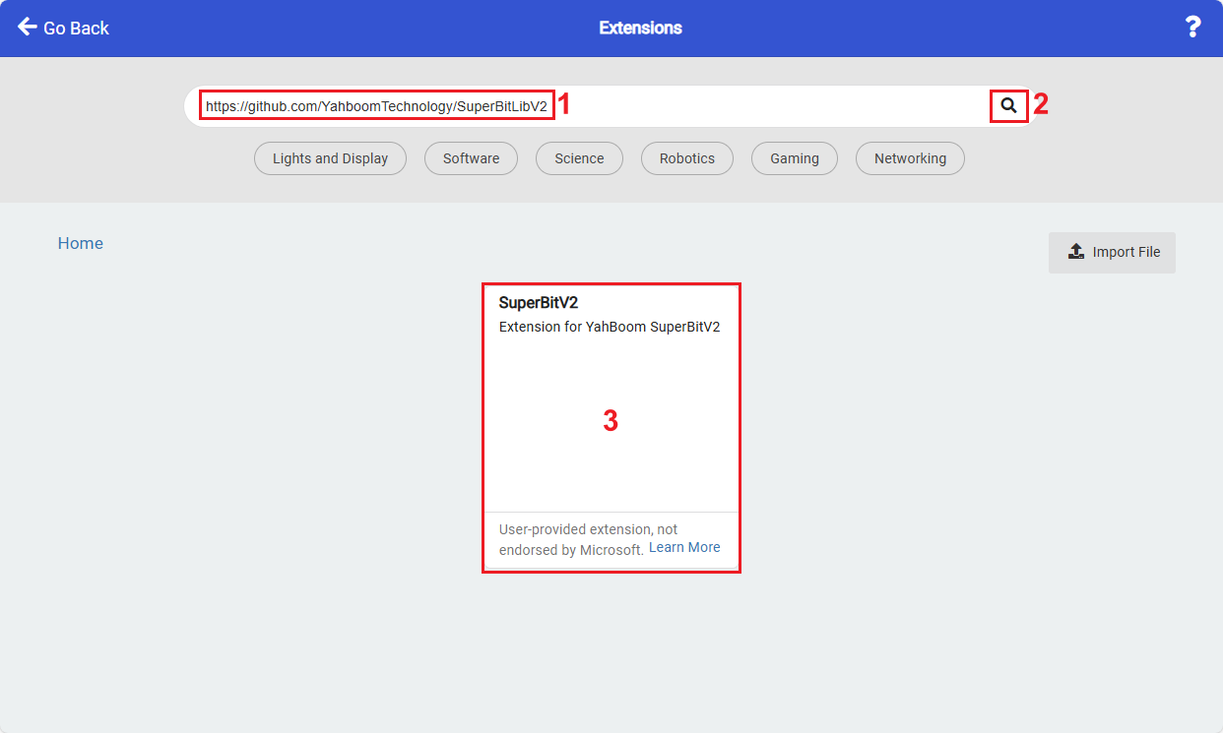Open the Learn More link
The image size is (1223, 733).
[x=684, y=547]
